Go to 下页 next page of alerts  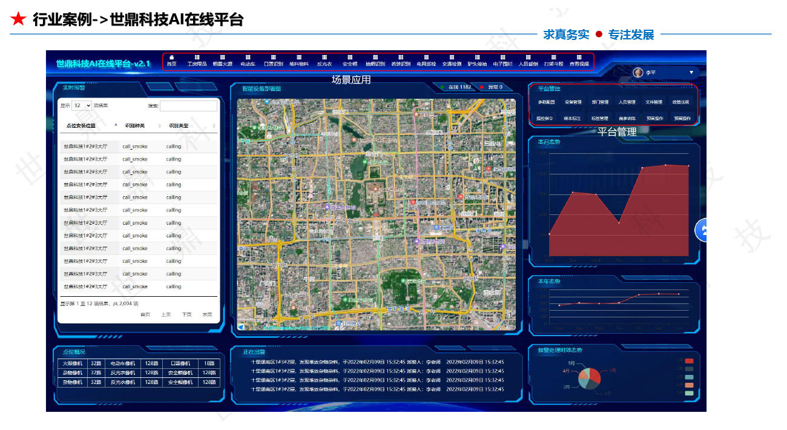point(187,314)
